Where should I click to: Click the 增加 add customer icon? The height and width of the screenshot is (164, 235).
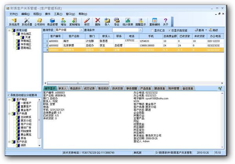[63, 22]
